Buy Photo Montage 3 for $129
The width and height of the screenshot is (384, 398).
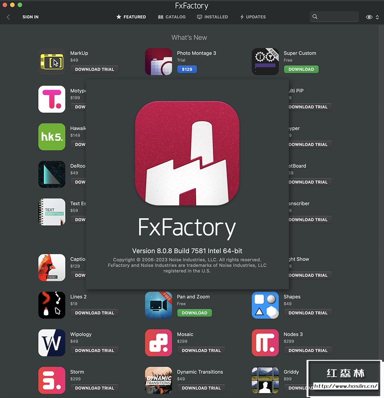(x=187, y=69)
